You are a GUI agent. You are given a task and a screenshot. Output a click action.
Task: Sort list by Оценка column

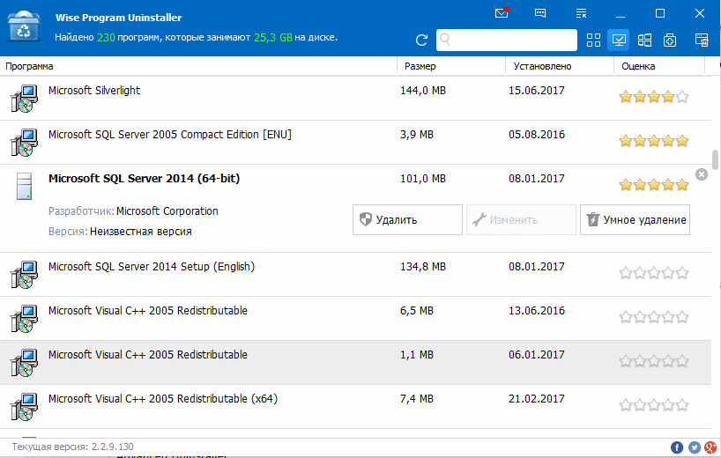click(x=658, y=66)
